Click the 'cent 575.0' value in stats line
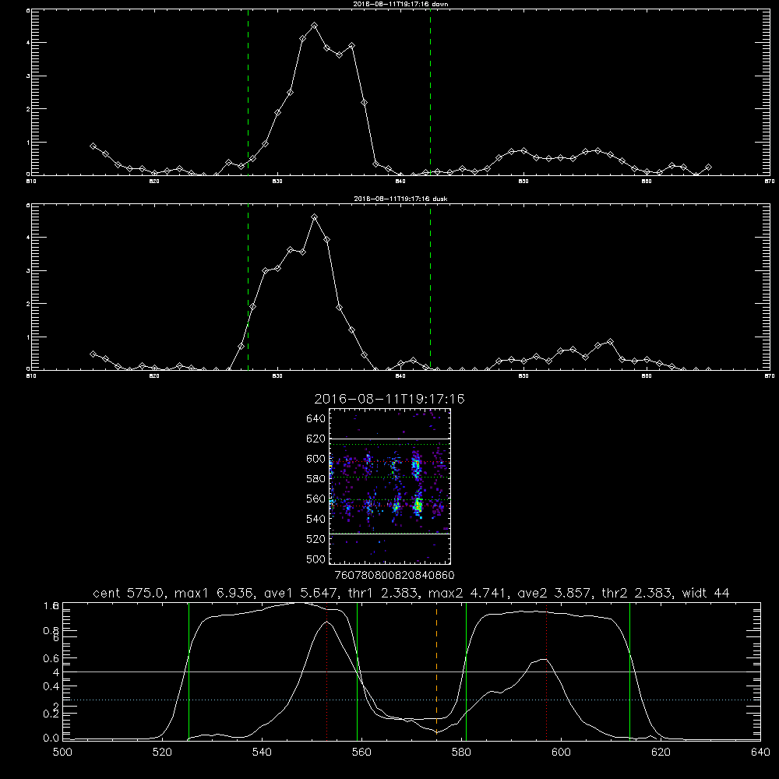 click(127, 593)
